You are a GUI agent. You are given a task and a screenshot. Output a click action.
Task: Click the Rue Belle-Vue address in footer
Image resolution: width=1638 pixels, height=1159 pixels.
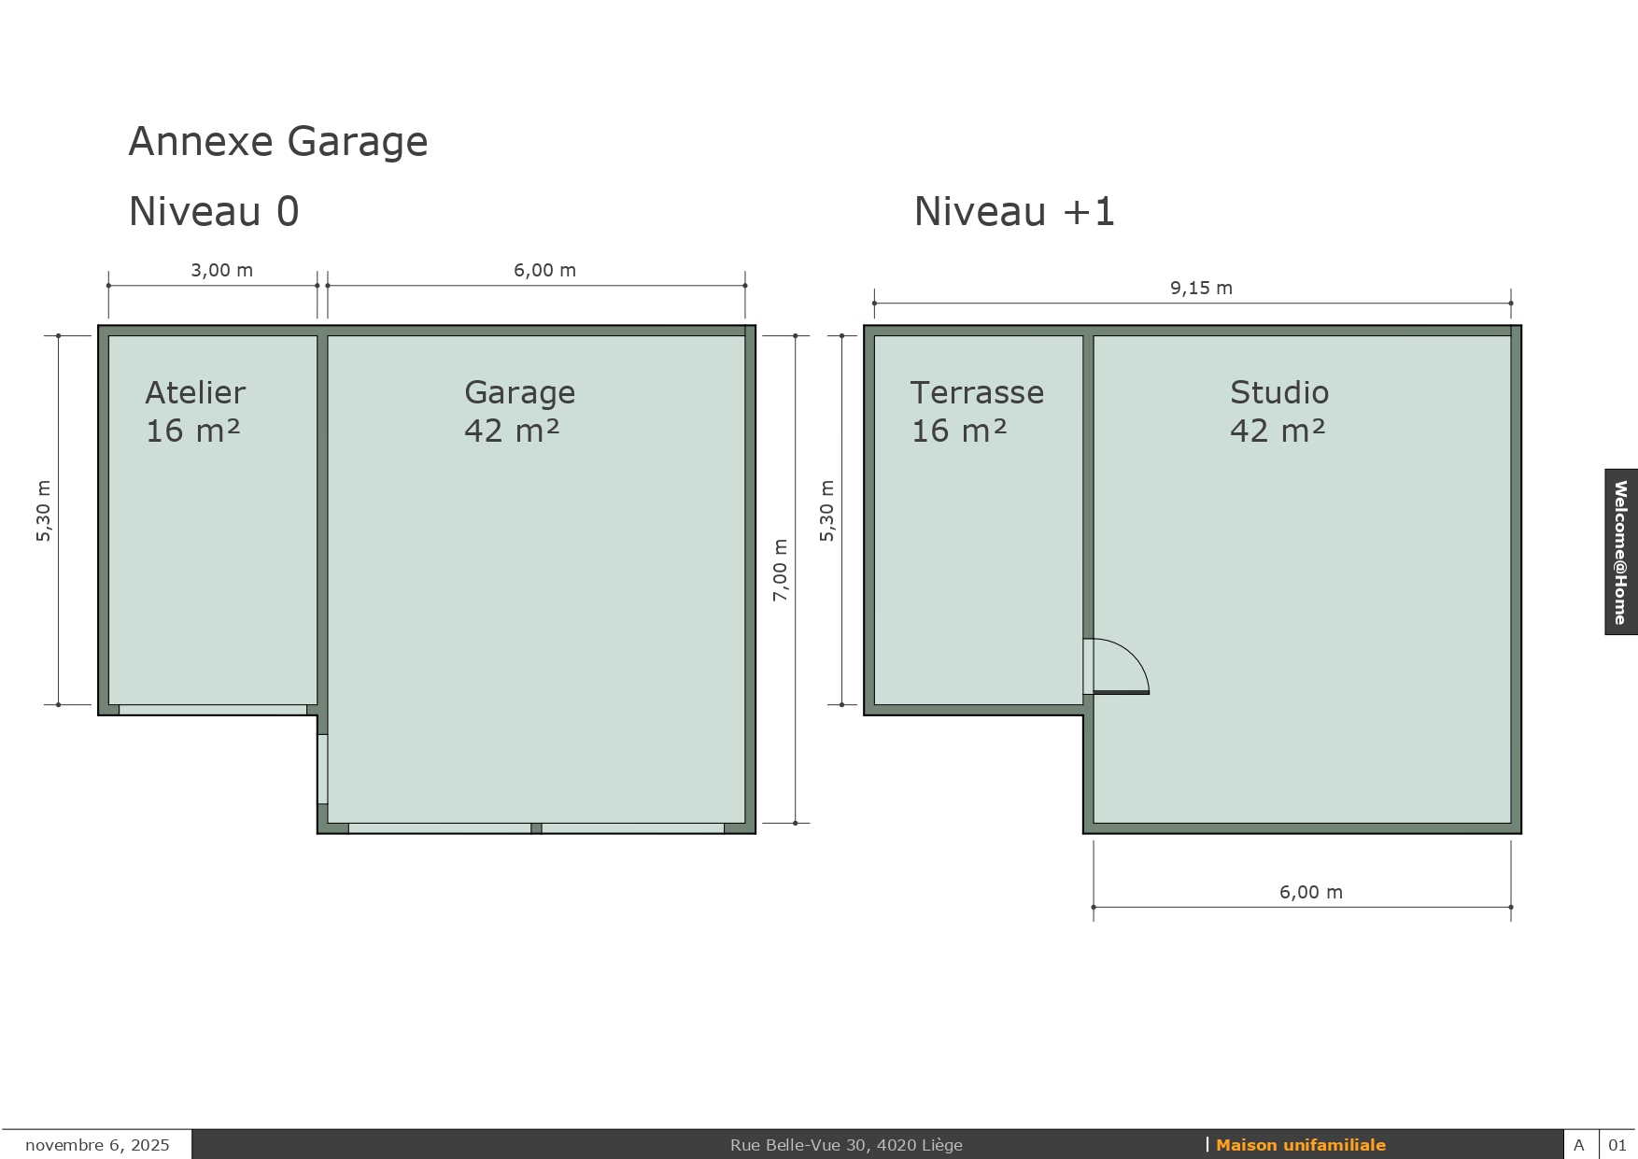(846, 1145)
